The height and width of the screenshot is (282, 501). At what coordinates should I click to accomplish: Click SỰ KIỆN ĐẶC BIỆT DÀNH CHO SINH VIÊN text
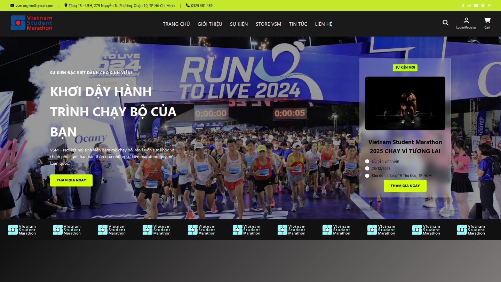click(91, 73)
